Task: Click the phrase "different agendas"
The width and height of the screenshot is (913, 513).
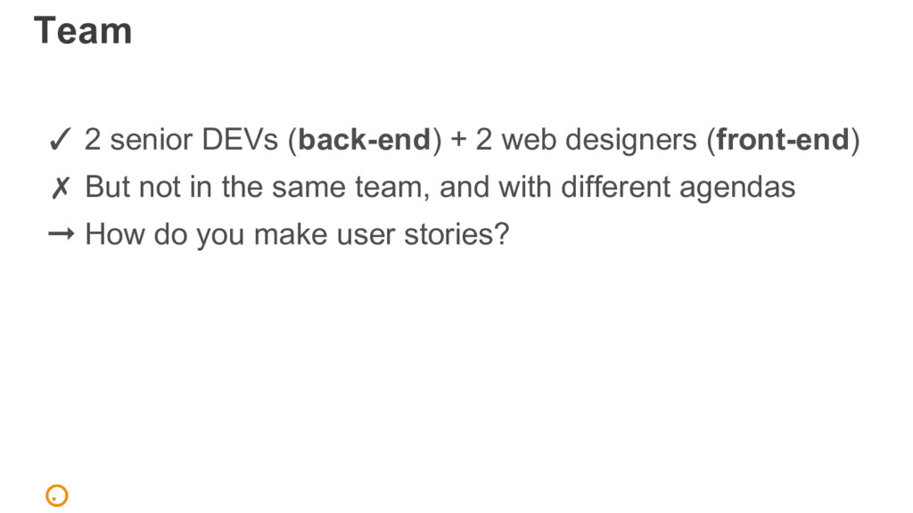Action: [678, 187]
